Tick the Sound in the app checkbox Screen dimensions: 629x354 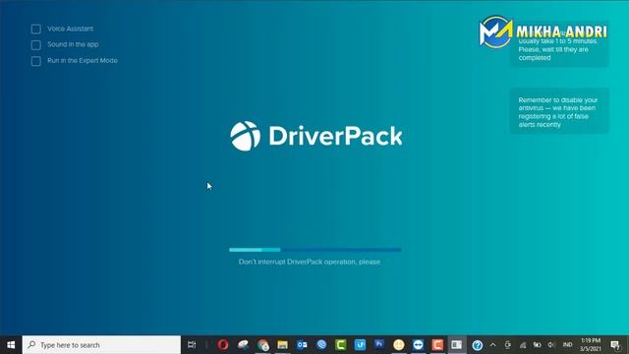36,45
